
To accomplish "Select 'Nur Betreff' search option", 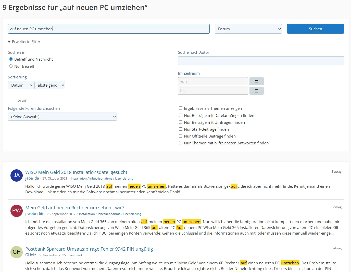I will [x=11, y=66].
